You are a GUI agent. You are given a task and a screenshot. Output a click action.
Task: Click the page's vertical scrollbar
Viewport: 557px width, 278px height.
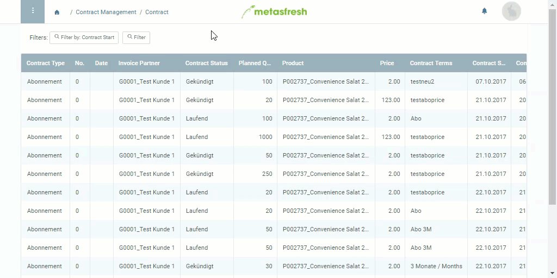[553, 106]
